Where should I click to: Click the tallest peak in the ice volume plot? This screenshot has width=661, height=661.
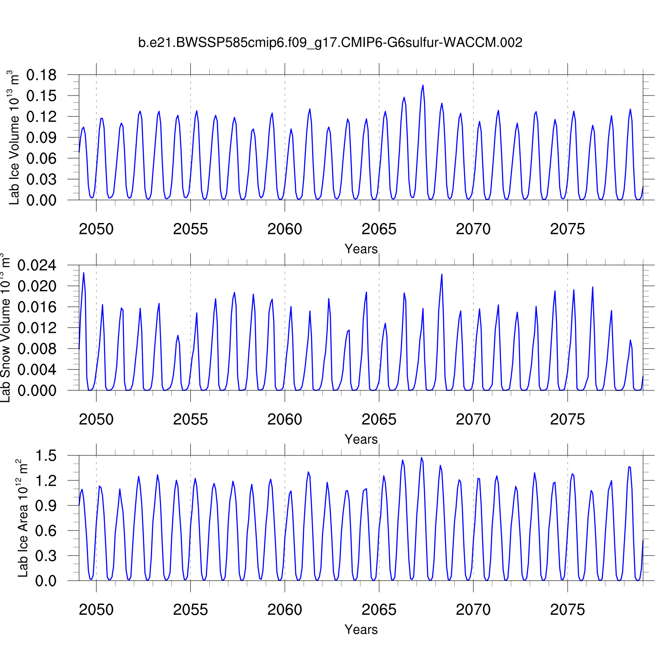(x=423, y=85)
